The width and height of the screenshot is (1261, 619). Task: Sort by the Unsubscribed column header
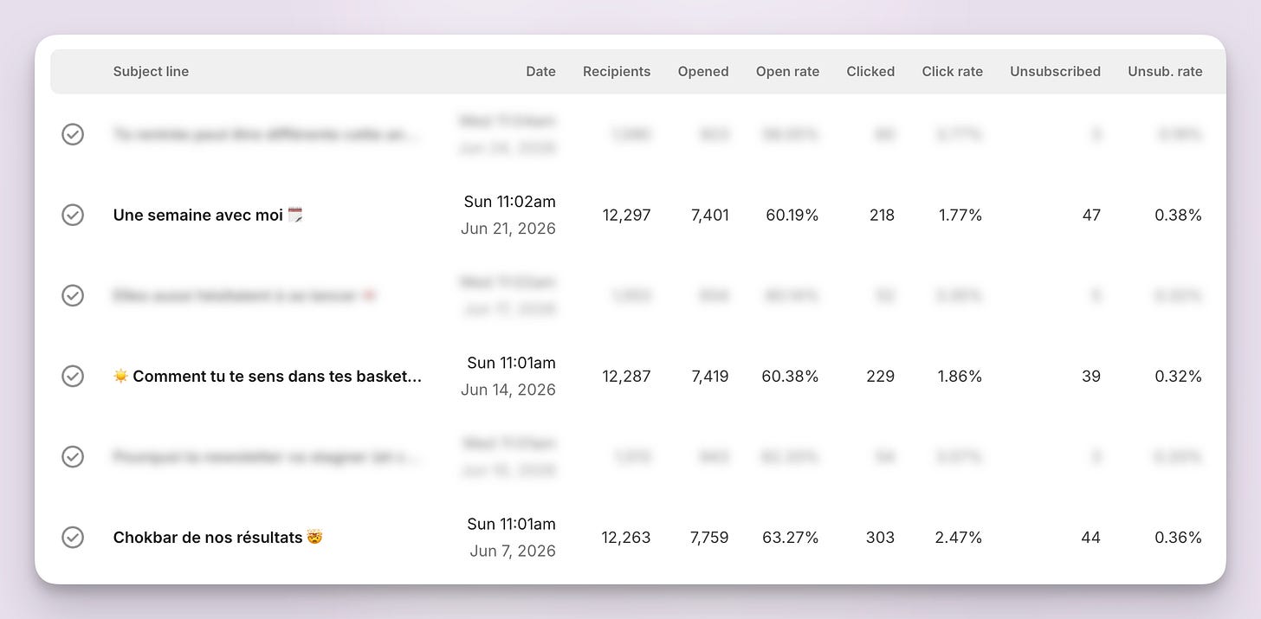click(1055, 72)
